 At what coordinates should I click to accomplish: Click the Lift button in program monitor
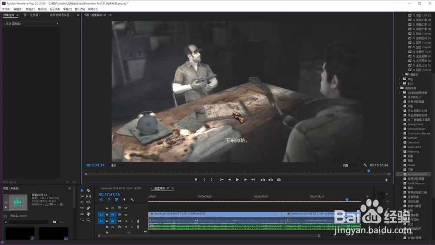pos(263,180)
